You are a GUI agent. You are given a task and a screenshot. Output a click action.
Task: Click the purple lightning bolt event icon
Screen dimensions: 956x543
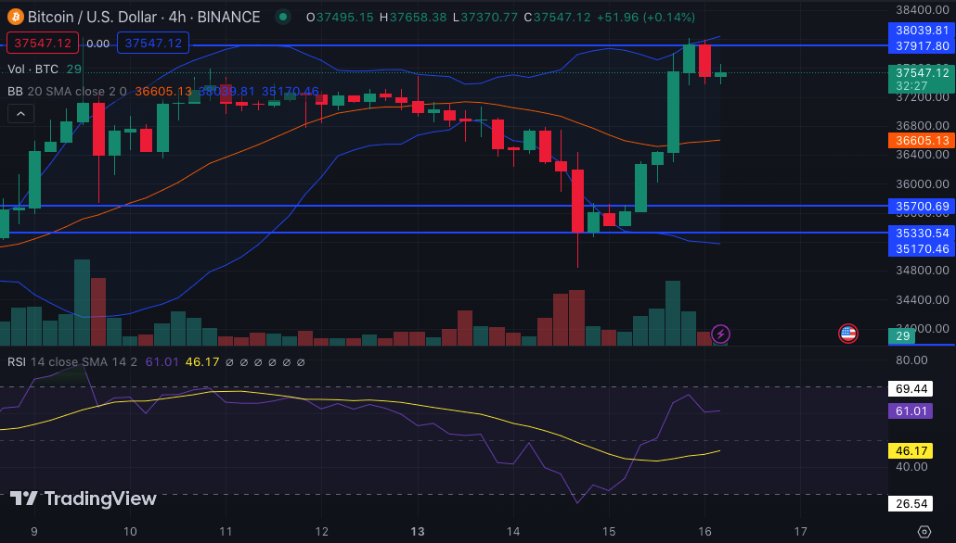[x=720, y=334]
